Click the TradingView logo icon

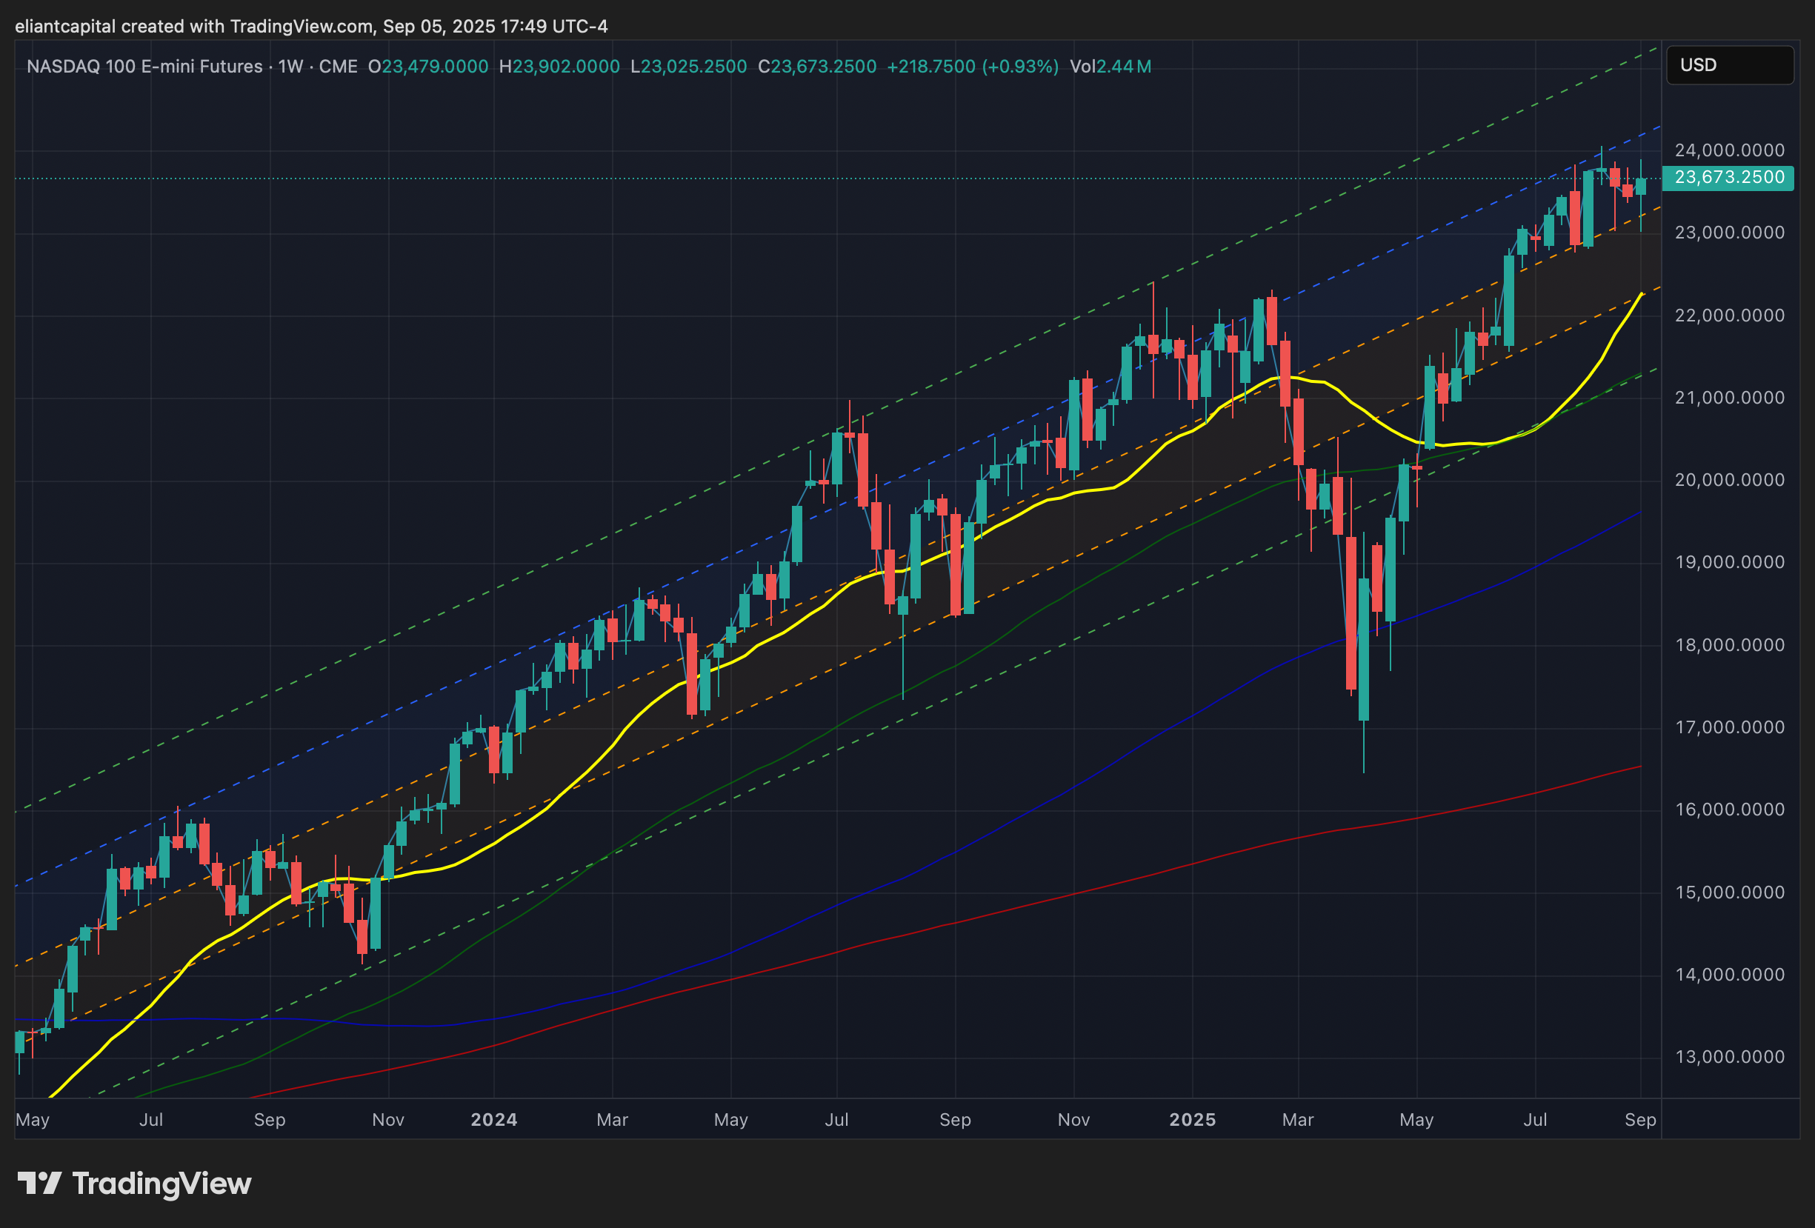(x=39, y=1183)
